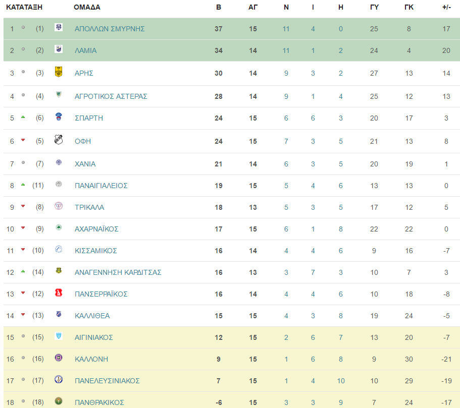Sort by the ΑΓ matches column header
This screenshot has height=408, width=460.
[x=253, y=8]
